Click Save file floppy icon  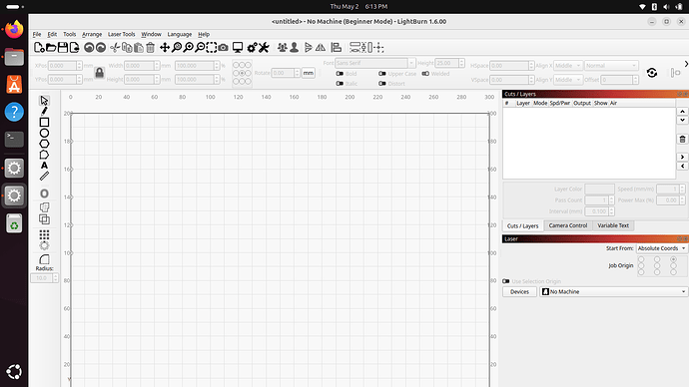(x=63, y=48)
